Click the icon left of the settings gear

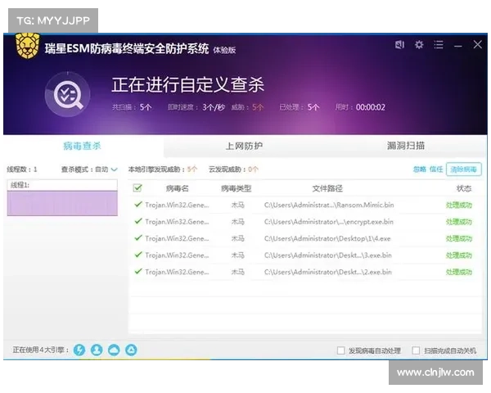tap(399, 45)
